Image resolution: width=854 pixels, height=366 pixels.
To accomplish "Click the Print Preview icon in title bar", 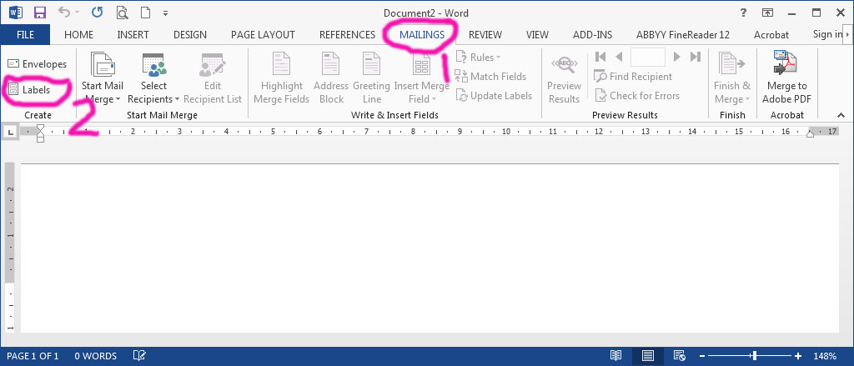I will click(x=123, y=12).
